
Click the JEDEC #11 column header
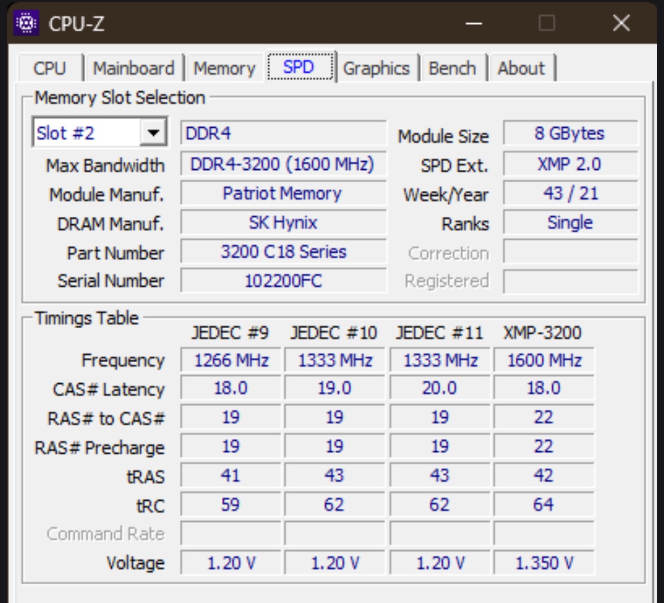[x=439, y=333]
